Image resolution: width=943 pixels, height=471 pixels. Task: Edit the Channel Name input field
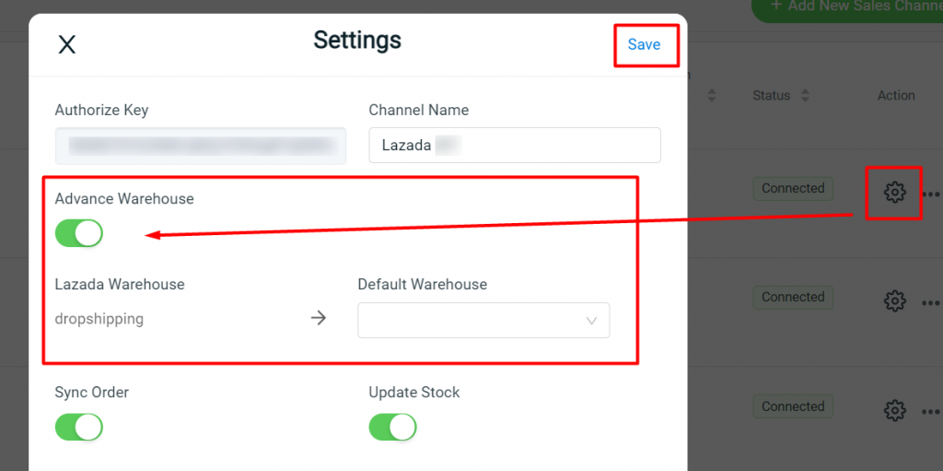(x=515, y=145)
